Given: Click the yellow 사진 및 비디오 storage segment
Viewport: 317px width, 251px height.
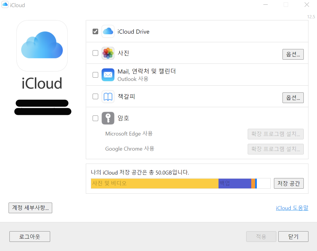Looking at the screenshot, I should (155, 183).
